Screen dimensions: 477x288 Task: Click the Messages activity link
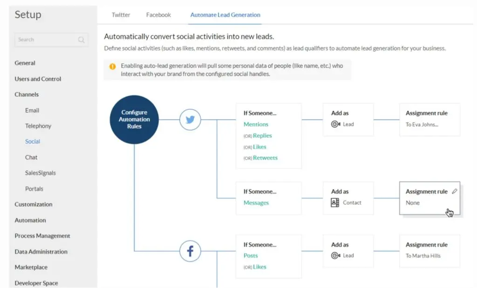coord(256,203)
